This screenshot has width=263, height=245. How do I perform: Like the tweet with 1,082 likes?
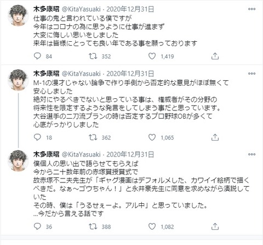tap(152, 226)
